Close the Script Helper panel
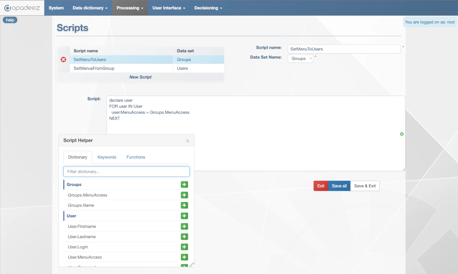Screen dimensions: 458x274 tap(187, 141)
